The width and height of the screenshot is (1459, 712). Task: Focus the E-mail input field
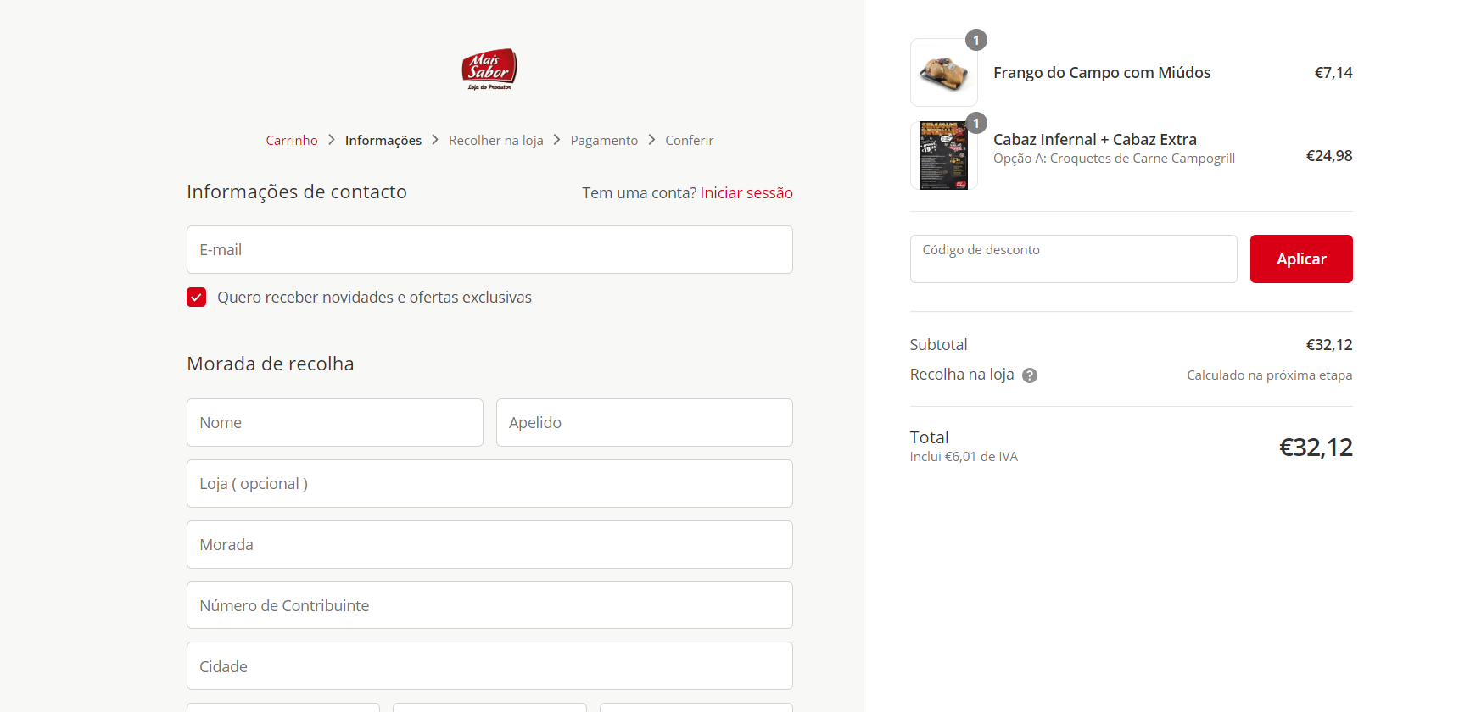click(x=489, y=249)
